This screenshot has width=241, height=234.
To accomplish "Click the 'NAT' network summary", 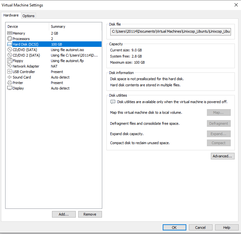I will (x=54, y=66).
